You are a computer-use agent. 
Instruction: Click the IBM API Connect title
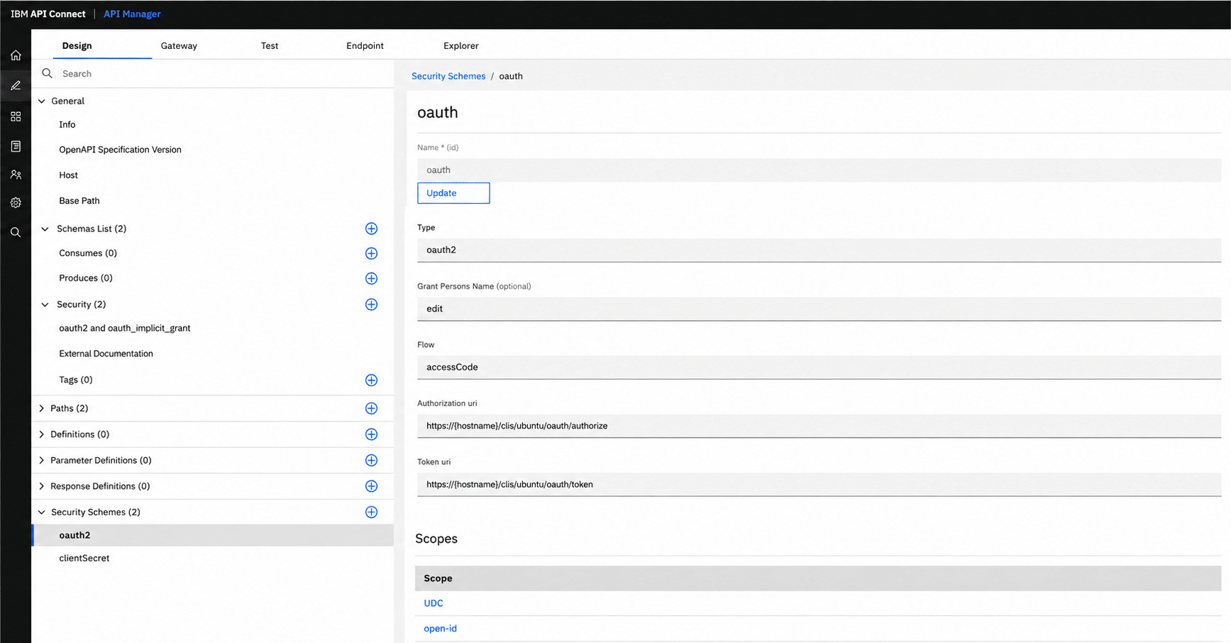pyautogui.click(x=48, y=14)
